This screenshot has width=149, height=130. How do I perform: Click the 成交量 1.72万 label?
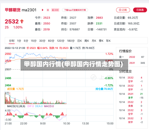15,89
